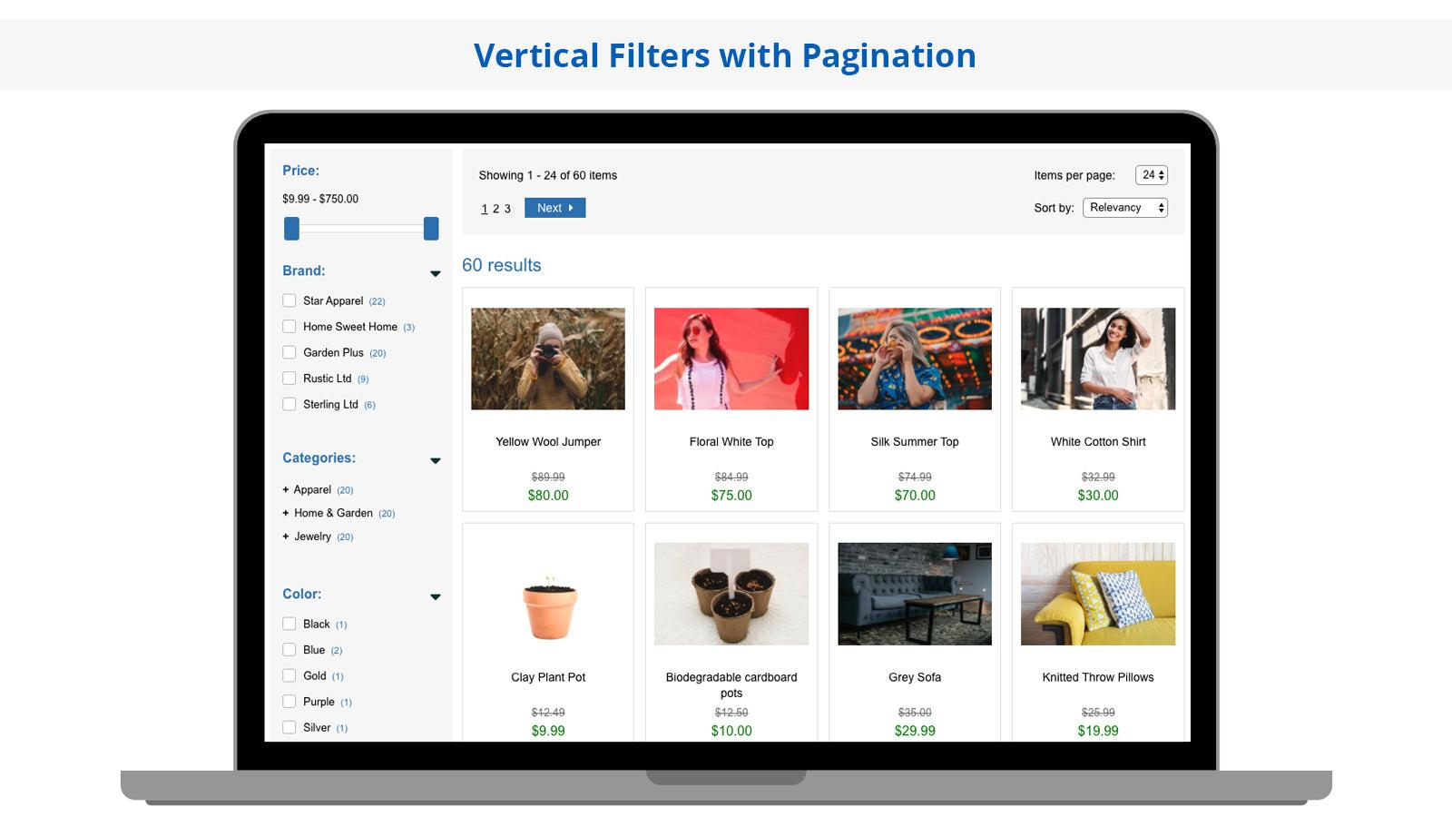Image resolution: width=1452 pixels, height=817 pixels.
Task: Collapse the Categories filter section
Action: pyautogui.click(x=437, y=460)
